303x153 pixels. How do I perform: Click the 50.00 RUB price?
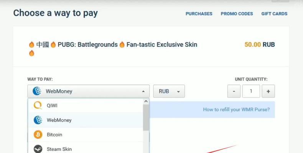point(260,44)
